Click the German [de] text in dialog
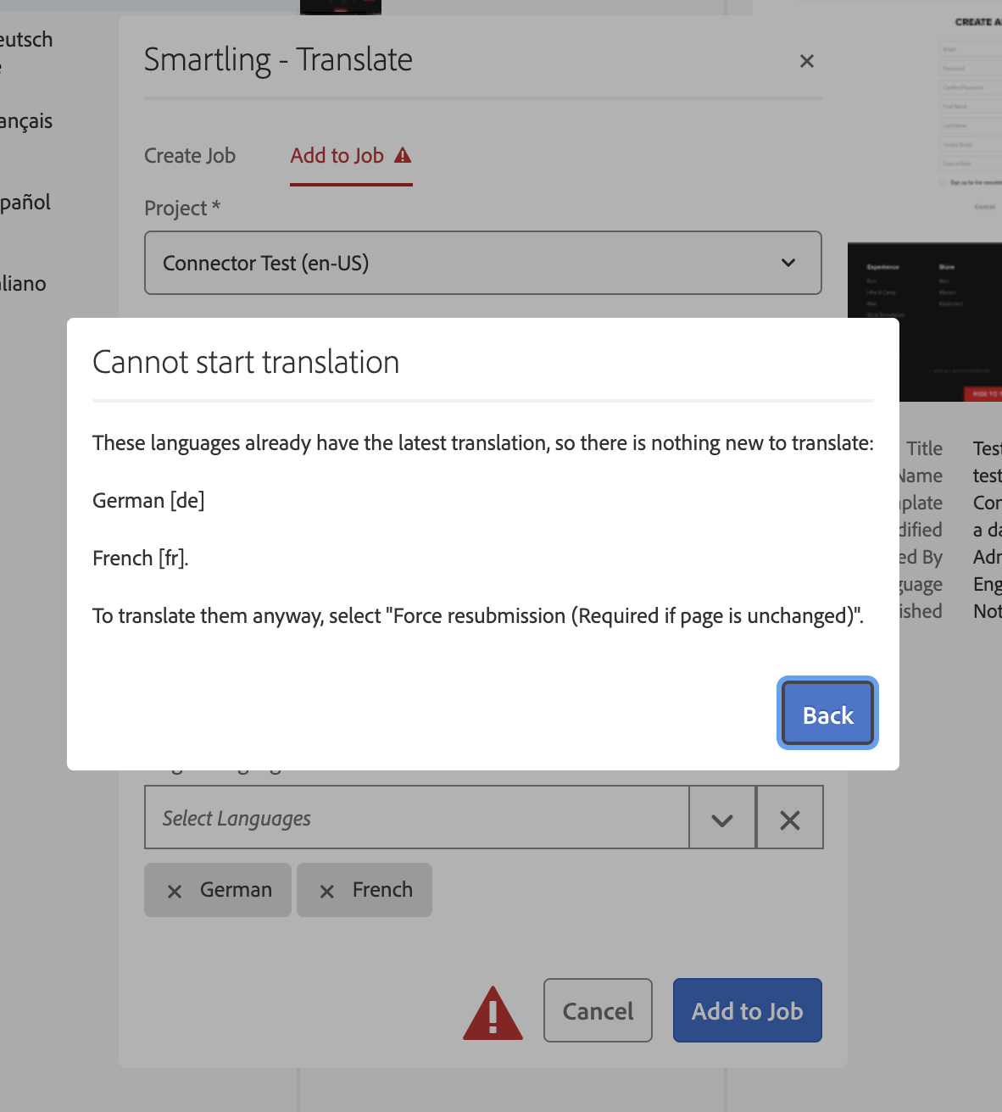1002x1112 pixels. coord(148,500)
